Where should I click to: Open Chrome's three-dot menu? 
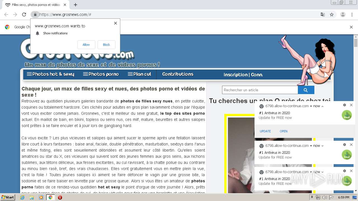[x=352, y=15]
